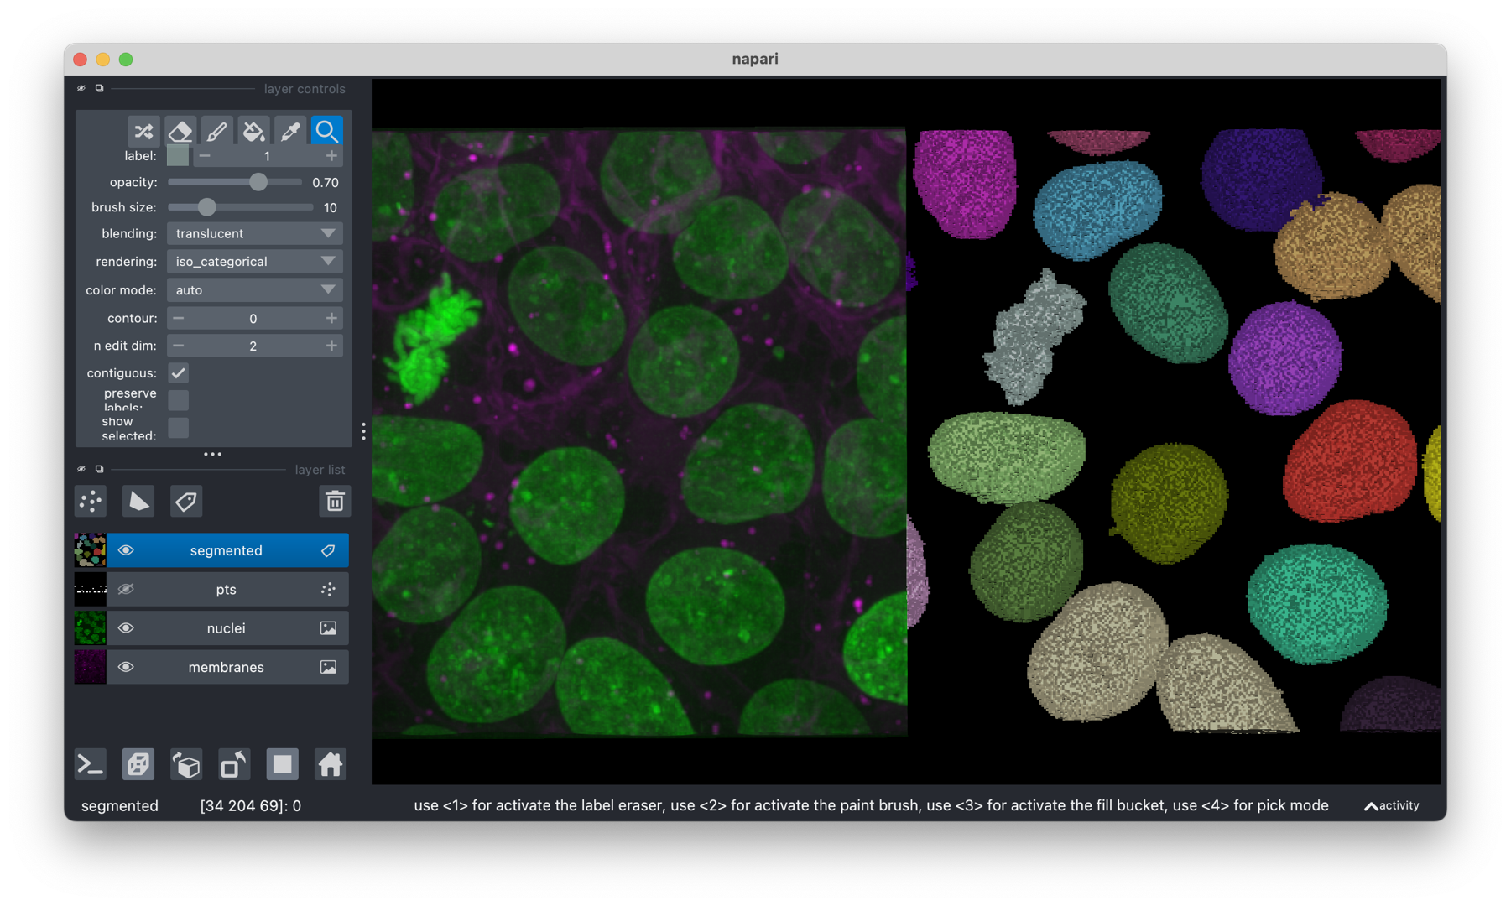1511x906 pixels.
Task: Uncheck the contiguous checkbox
Action: (178, 373)
